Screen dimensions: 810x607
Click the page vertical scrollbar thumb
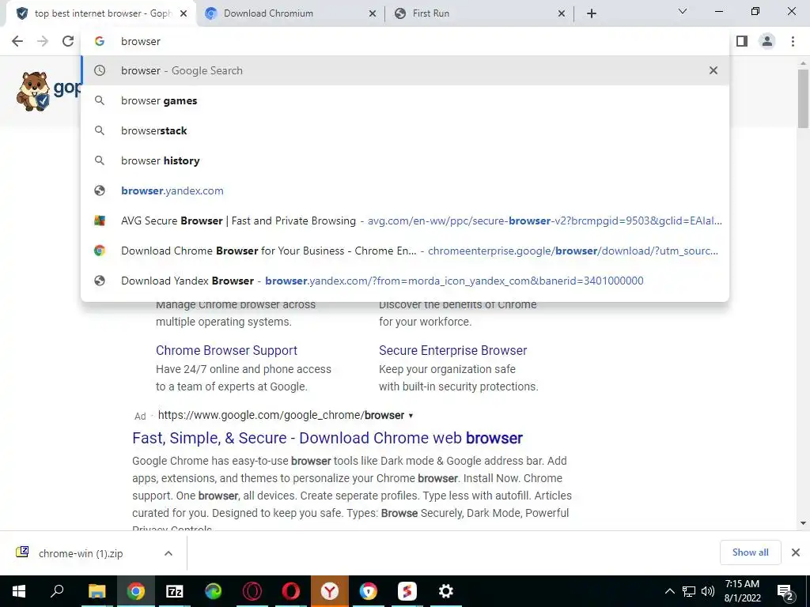point(803,98)
